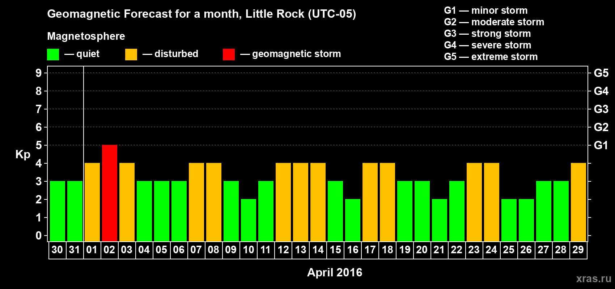This screenshot has width=615, height=289.
Task: Click date label '30' on the axis
Action: coord(57,250)
